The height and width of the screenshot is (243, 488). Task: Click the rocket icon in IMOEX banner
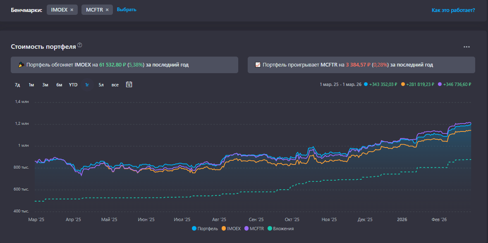[21, 65]
